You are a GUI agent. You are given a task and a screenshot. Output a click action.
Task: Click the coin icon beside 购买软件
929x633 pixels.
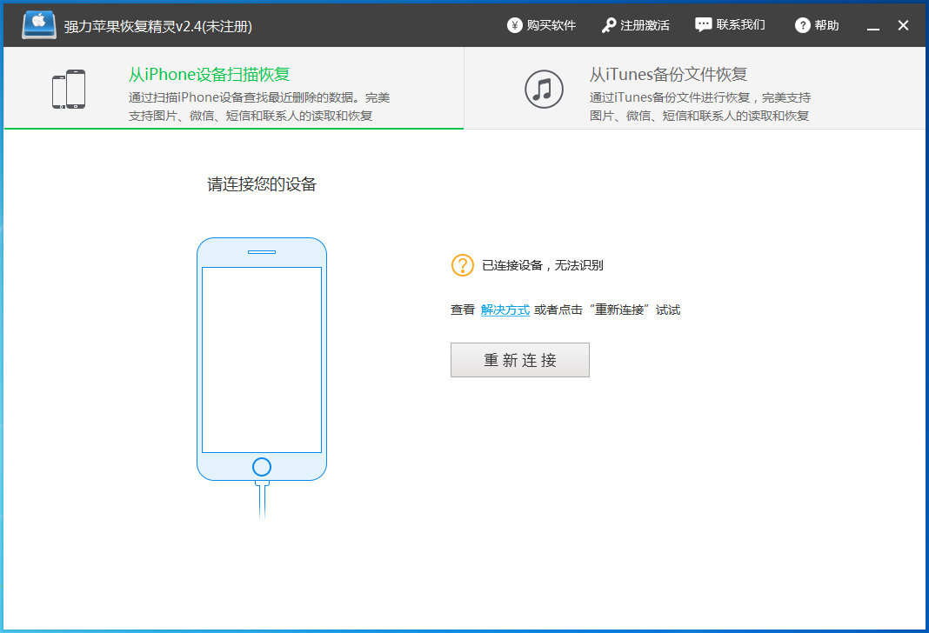coord(514,24)
